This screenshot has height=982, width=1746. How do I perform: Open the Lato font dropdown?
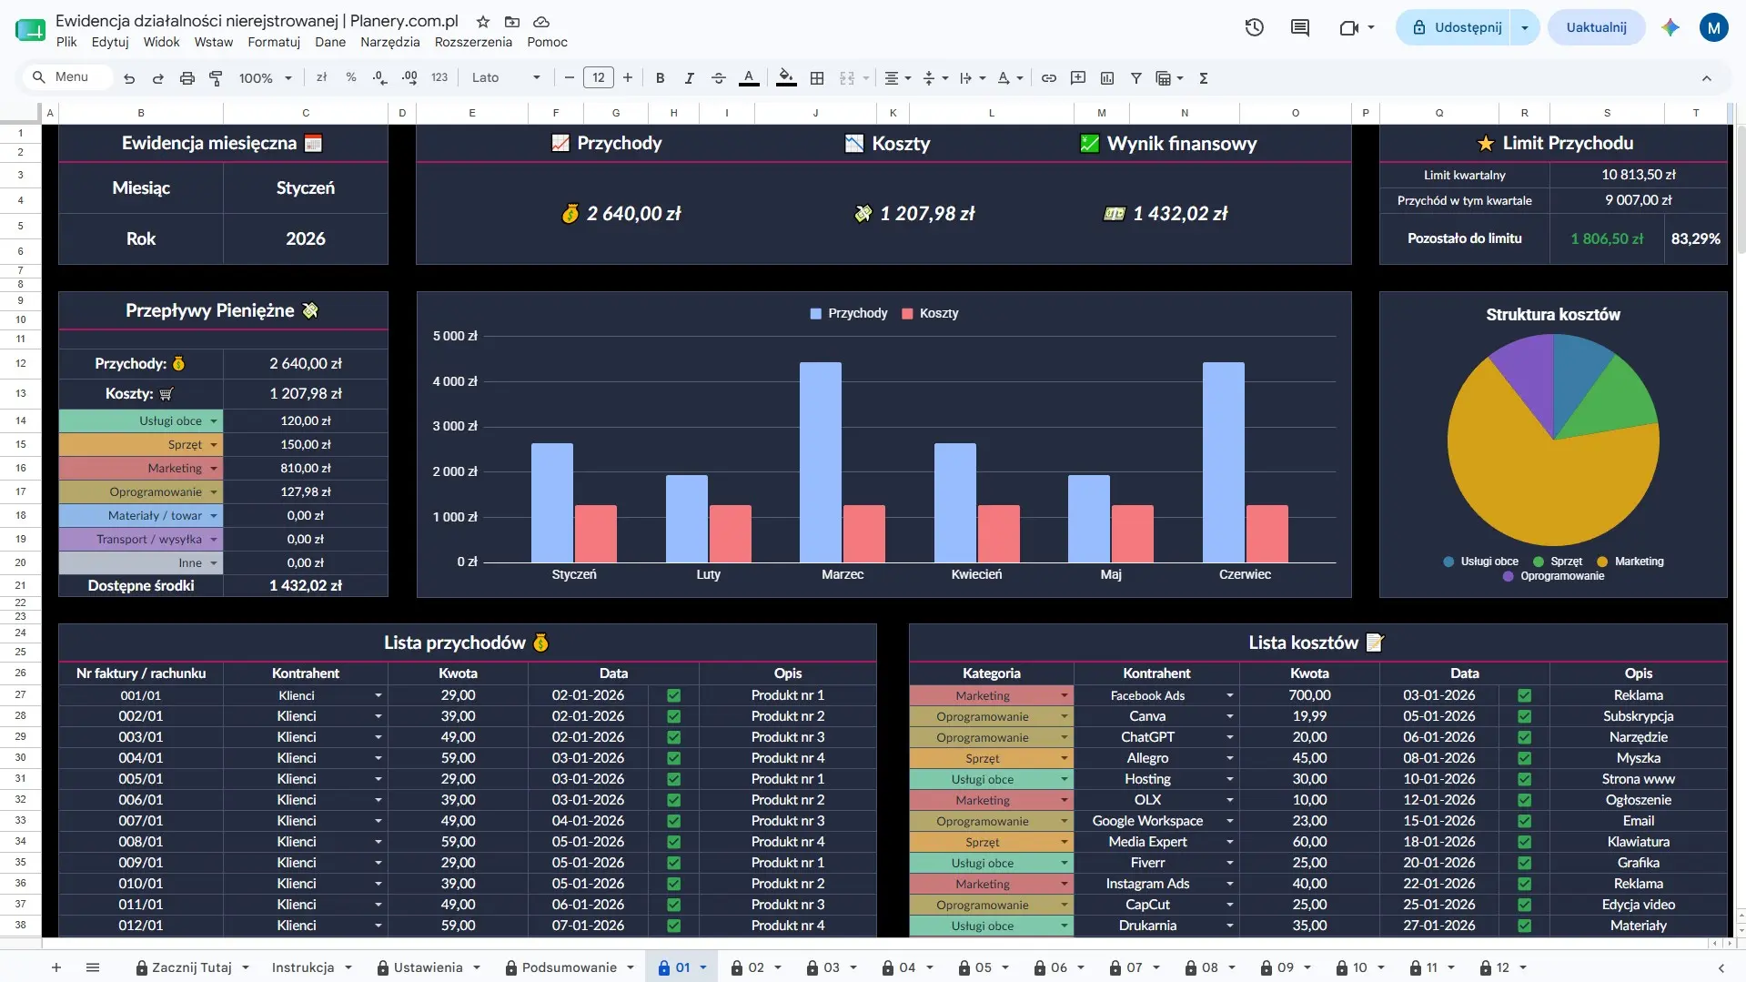click(x=506, y=78)
